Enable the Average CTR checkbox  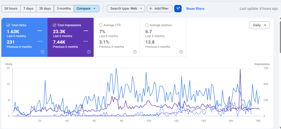[x=100, y=25]
